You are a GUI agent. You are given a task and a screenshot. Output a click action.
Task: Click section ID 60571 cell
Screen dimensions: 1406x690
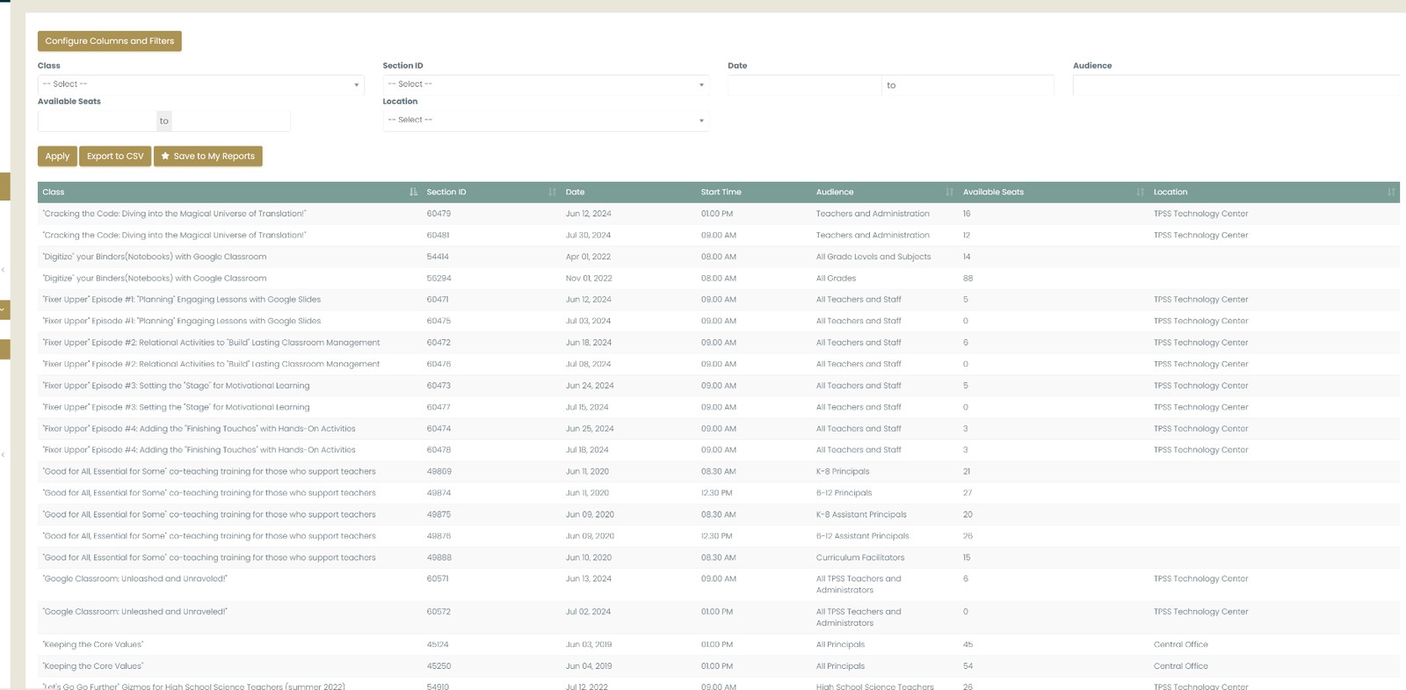coord(438,579)
